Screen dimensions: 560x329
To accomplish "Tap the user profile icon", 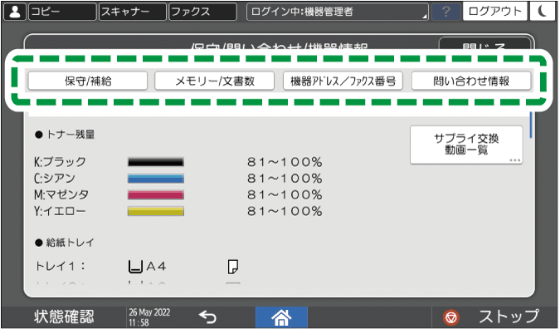I will click(15, 12).
